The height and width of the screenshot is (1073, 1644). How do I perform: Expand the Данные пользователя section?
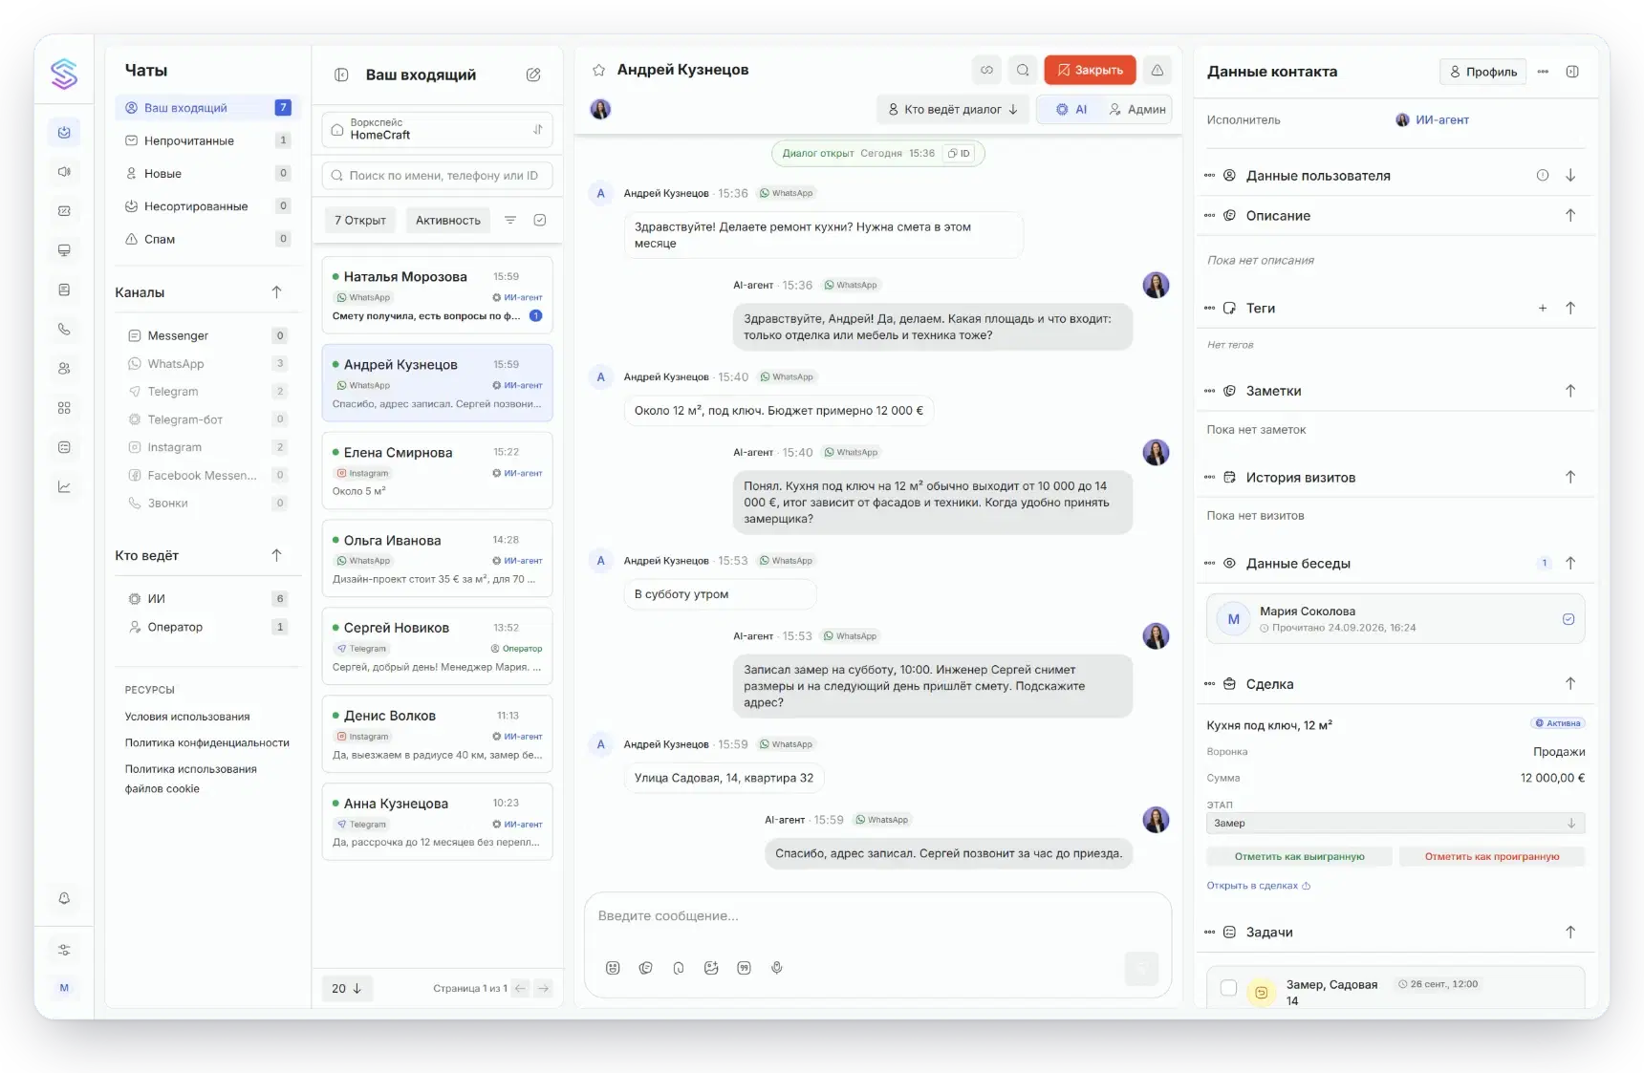(1570, 176)
